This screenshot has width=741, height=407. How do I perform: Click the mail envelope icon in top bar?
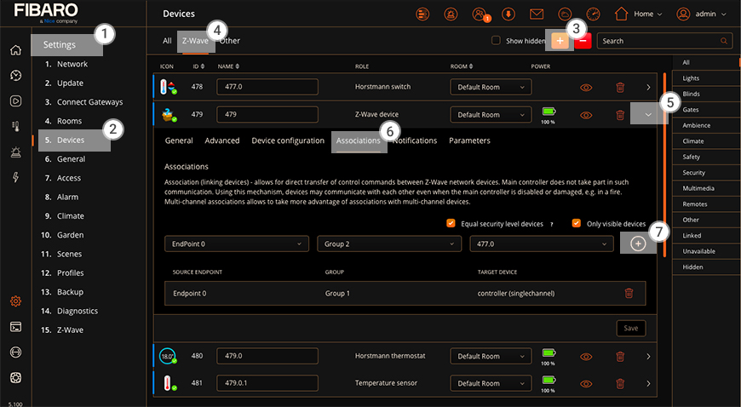pos(537,14)
